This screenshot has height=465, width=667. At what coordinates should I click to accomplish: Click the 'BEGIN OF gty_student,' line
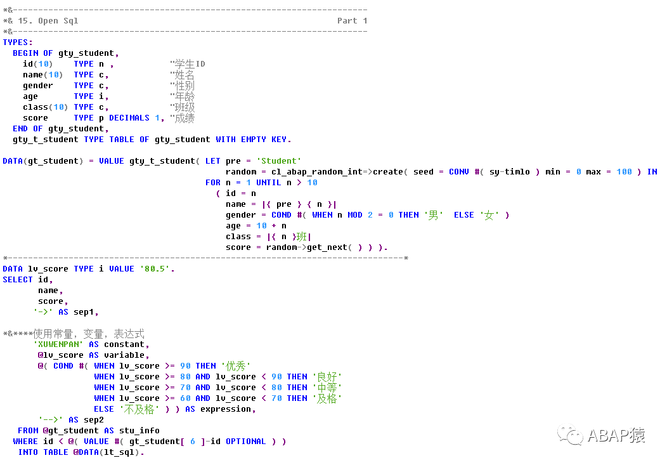[65, 53]
